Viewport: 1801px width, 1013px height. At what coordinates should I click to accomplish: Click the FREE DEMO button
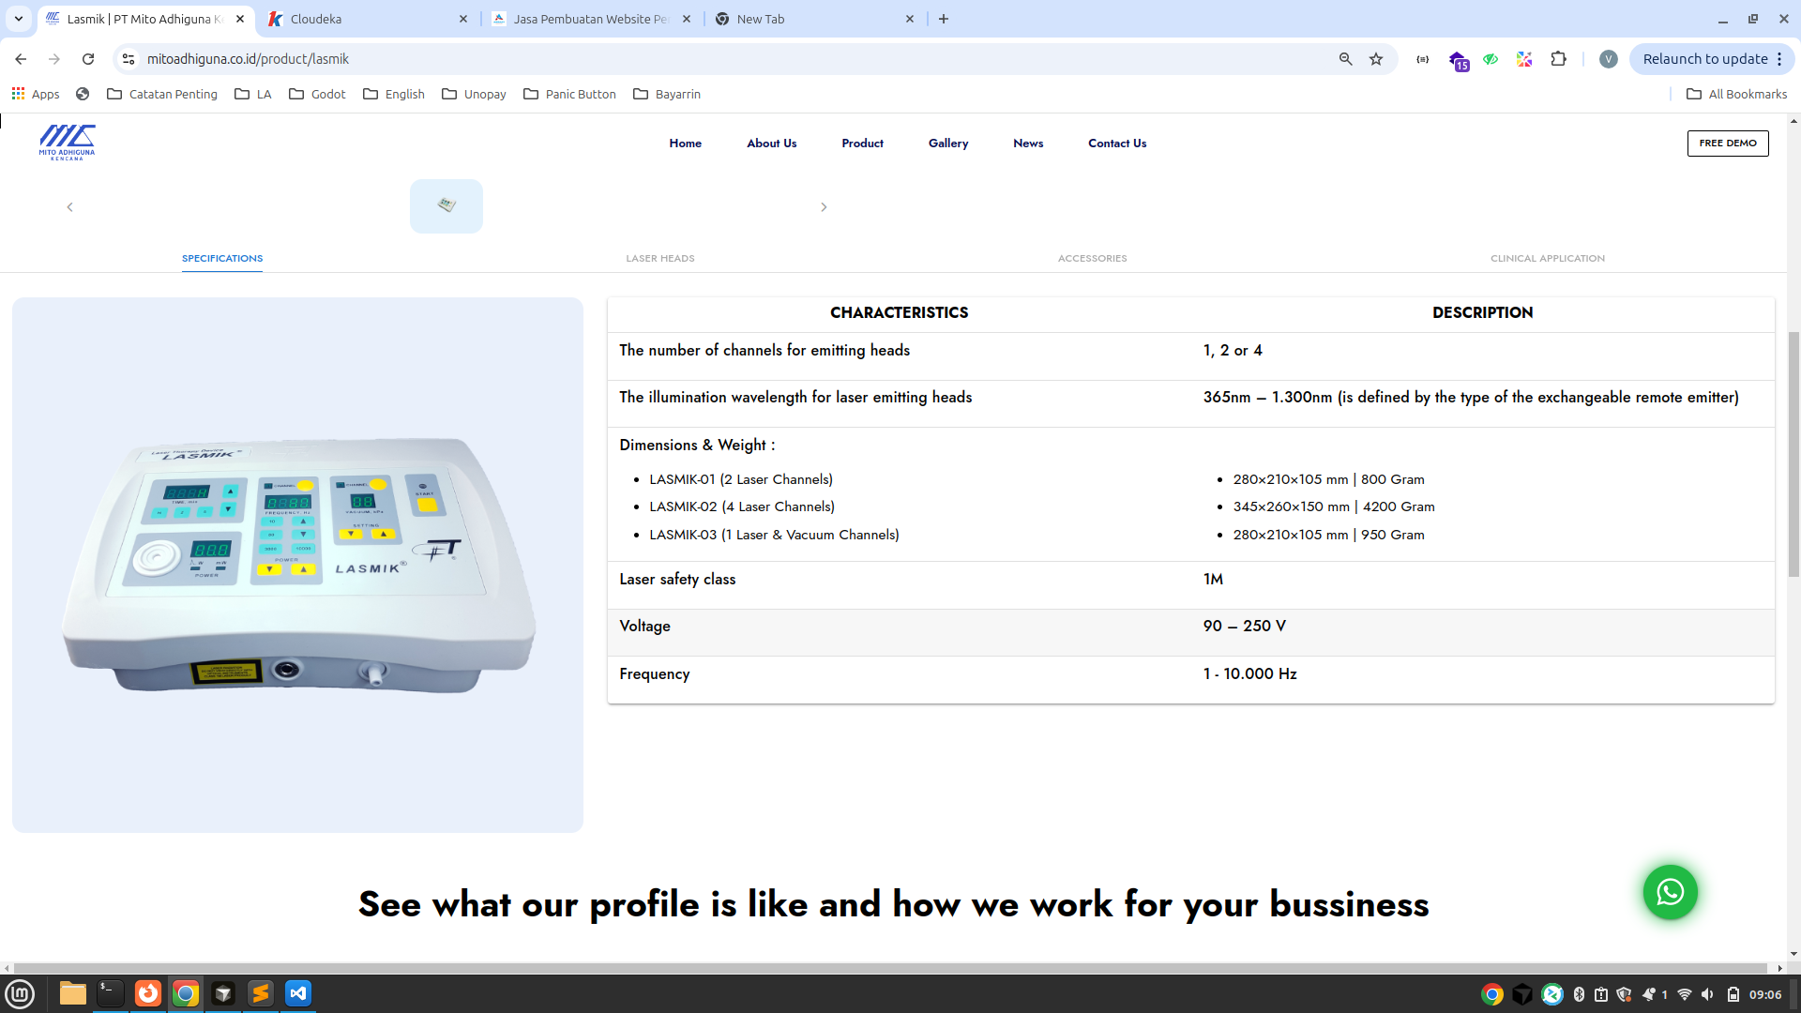(x=1727, y=143)
